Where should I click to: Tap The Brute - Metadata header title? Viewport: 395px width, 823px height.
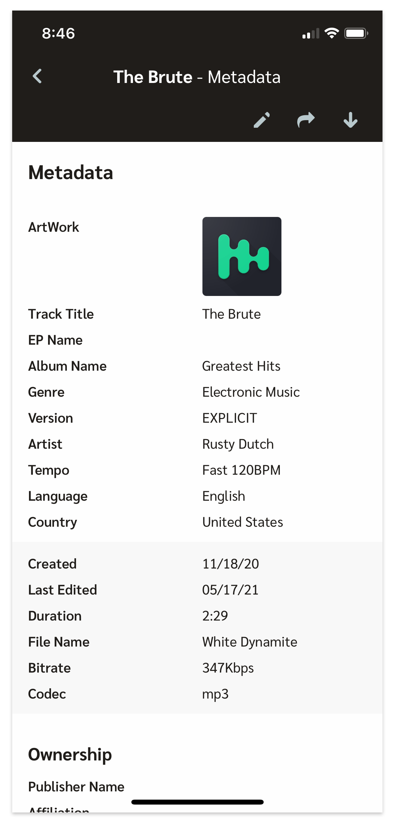(197, 77)
